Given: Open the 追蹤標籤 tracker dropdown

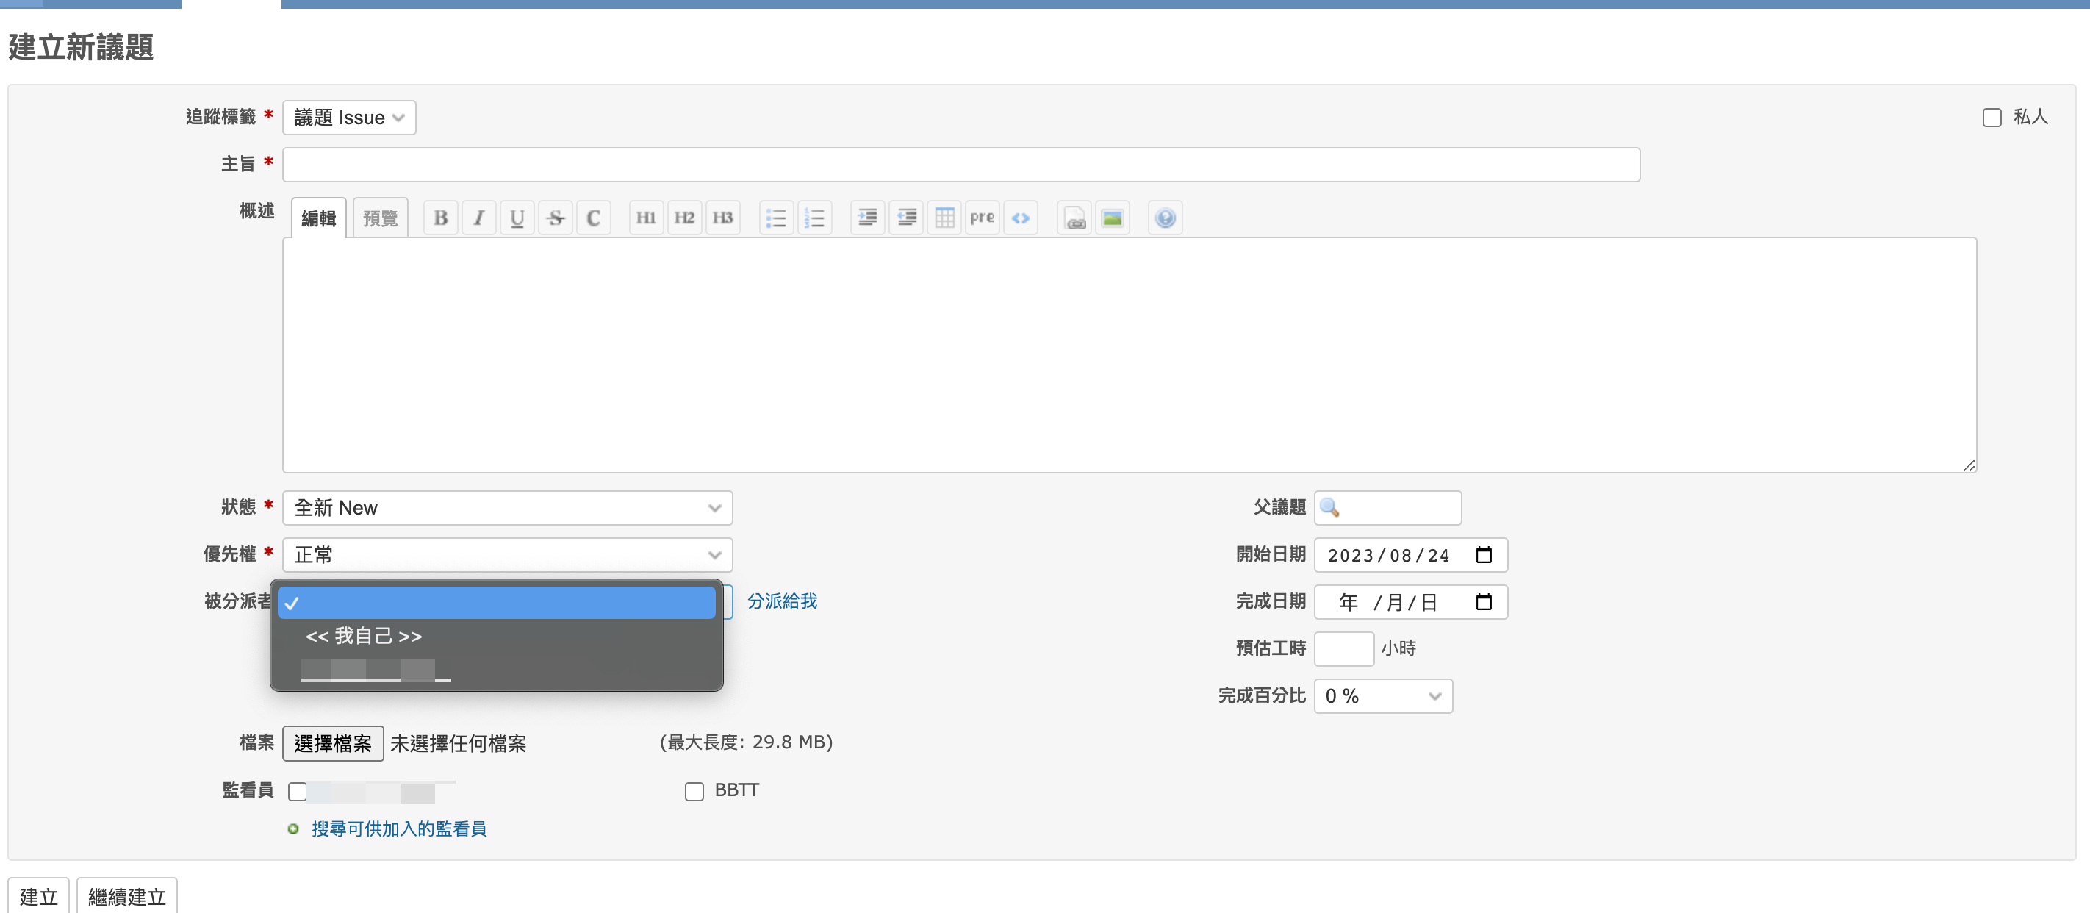Looking at the screenshot, I should 349,118.
